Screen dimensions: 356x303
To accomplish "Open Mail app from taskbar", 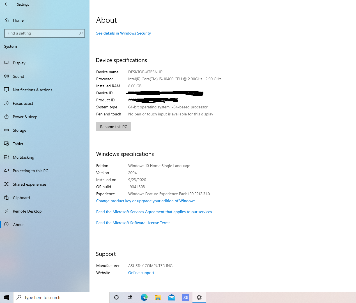I will (172, 297).
